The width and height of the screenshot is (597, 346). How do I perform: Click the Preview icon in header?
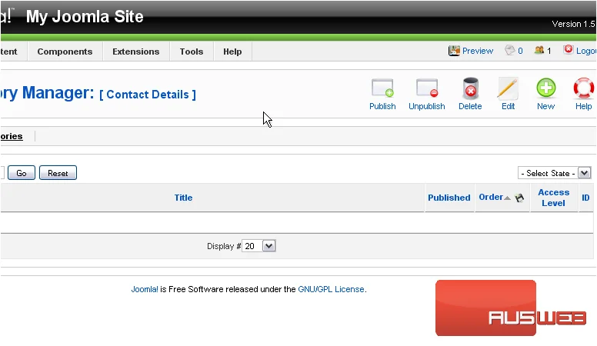454,51
